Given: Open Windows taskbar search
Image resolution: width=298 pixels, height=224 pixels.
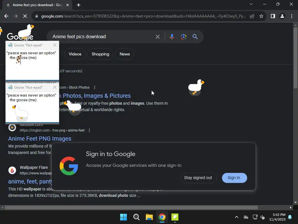Looking at the screenshot, I should pos(136,217).
